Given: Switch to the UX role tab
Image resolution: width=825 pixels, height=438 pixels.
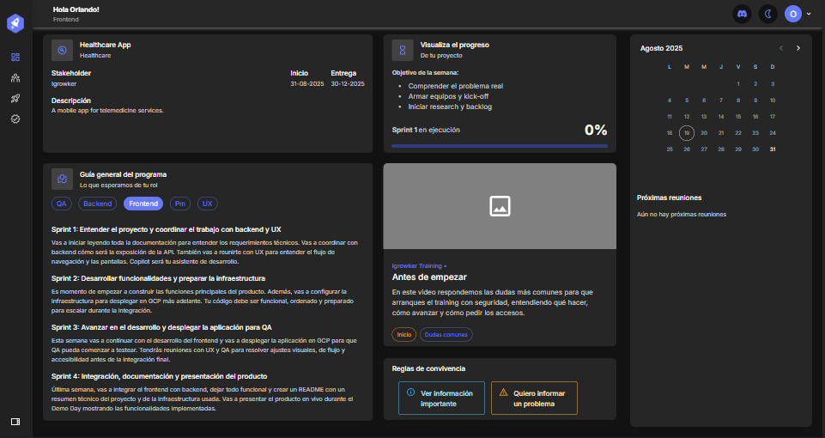Looking at the screenshot, I should tap(207, 204).
